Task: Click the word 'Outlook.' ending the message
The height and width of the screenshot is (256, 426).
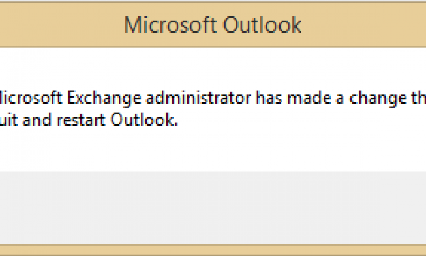Action: [144, 120]
